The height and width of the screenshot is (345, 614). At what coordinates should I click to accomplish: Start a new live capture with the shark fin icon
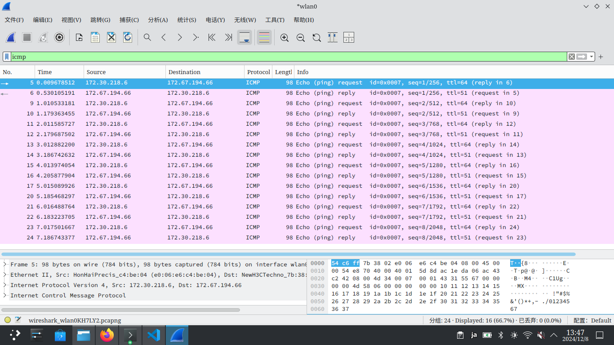(11, 37)
